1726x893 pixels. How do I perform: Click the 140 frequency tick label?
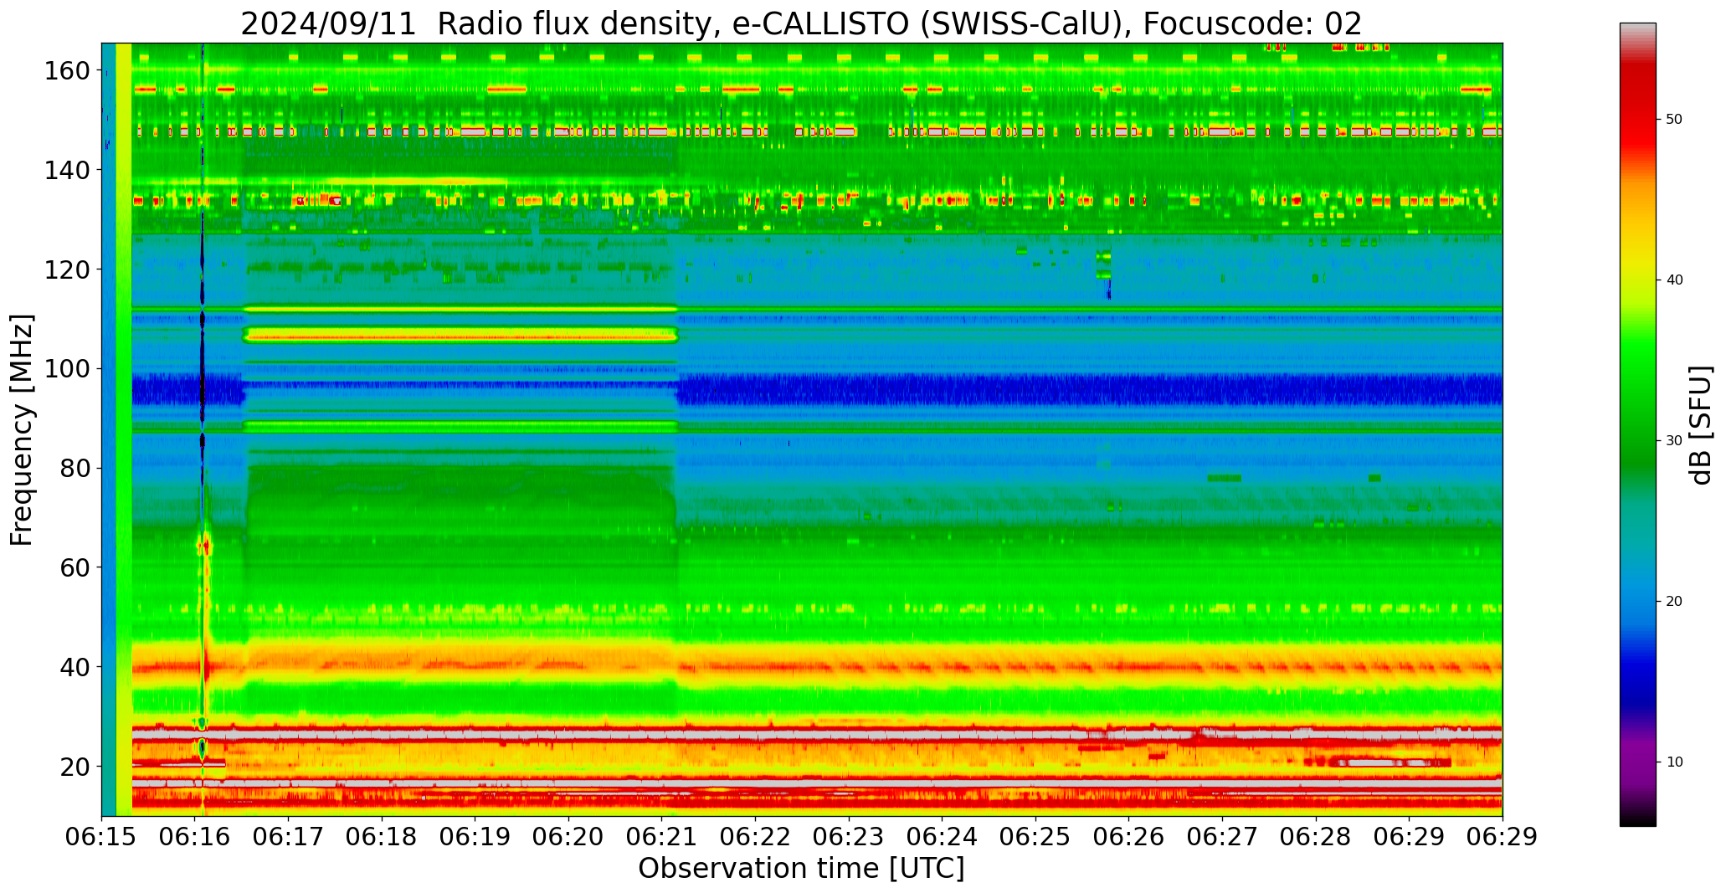click(67, 171)
